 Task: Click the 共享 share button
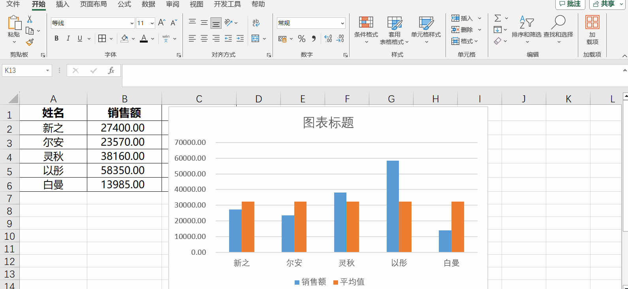pos(605,4)
